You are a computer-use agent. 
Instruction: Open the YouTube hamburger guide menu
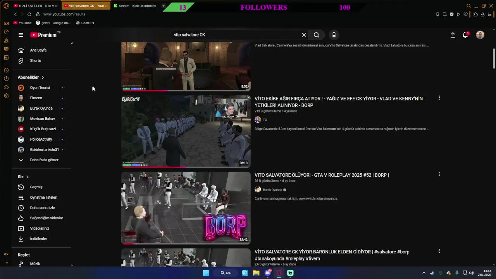(x=21, y=35)
